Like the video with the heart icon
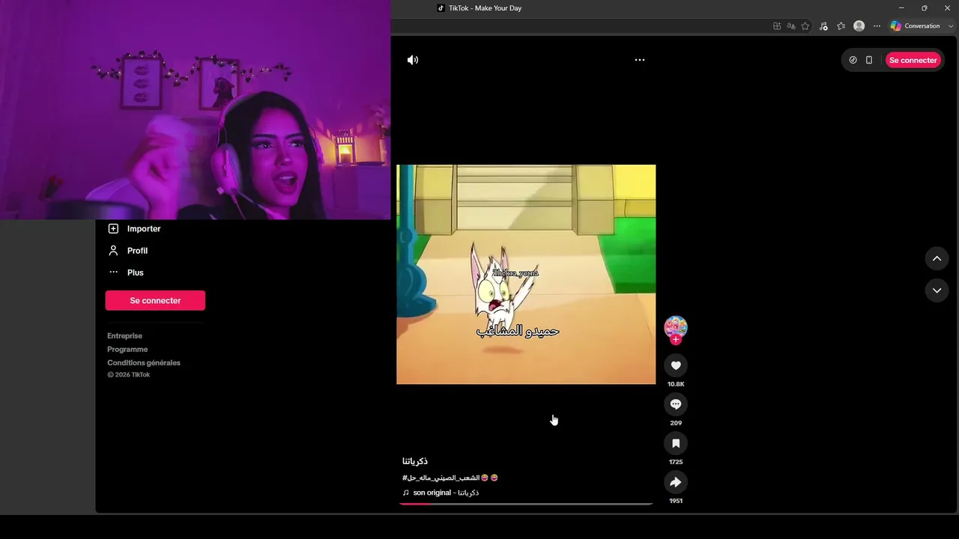The width and height of the screenshot is (959, 539). click(x=676, y=365)
